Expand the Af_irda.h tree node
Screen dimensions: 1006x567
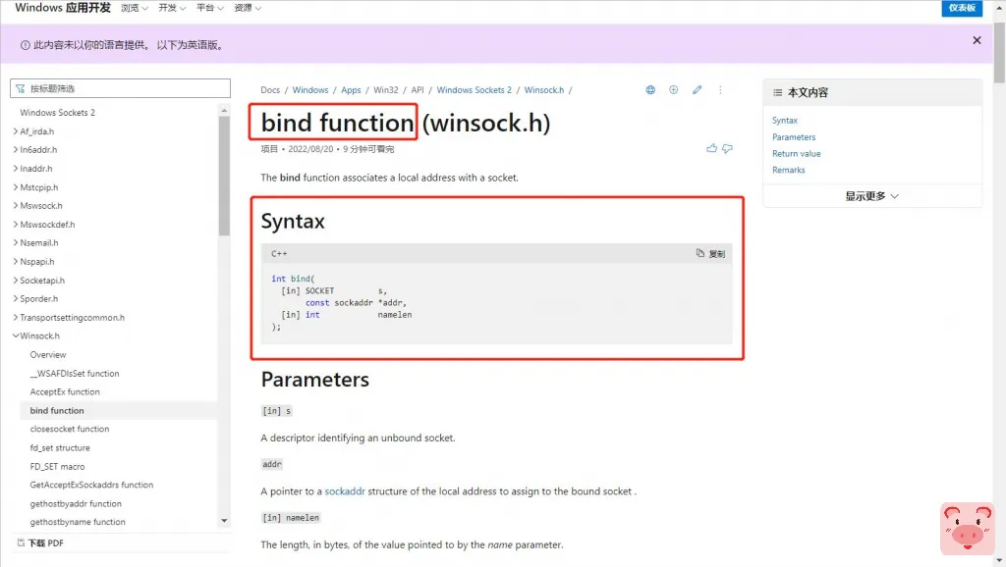16,131
